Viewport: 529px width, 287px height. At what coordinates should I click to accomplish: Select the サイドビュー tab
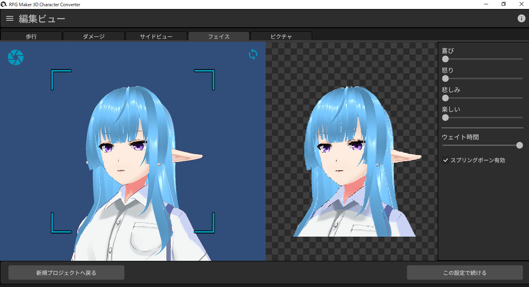[x=156, y=36]
